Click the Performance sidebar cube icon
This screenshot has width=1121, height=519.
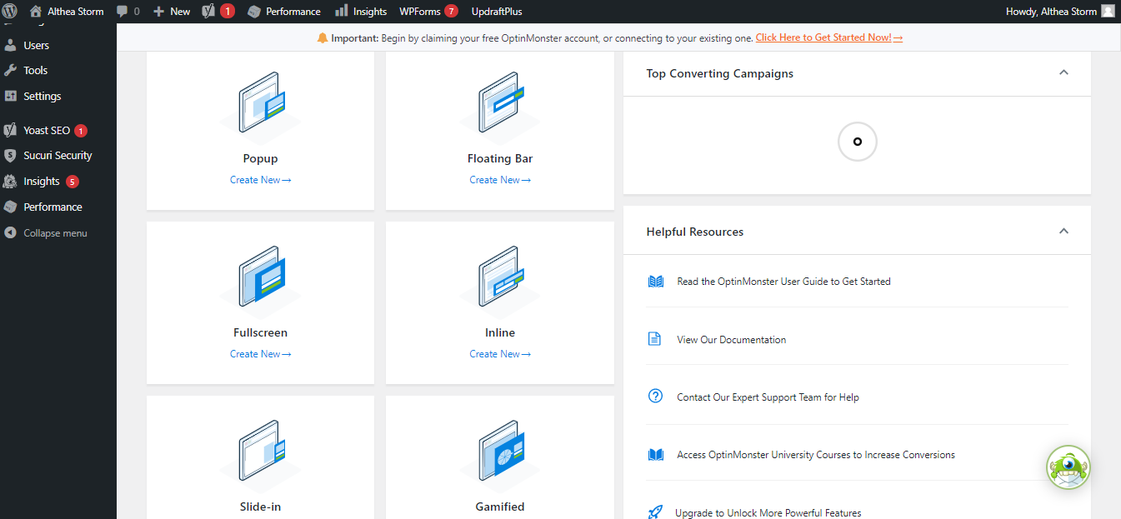[x=11, y=207]
